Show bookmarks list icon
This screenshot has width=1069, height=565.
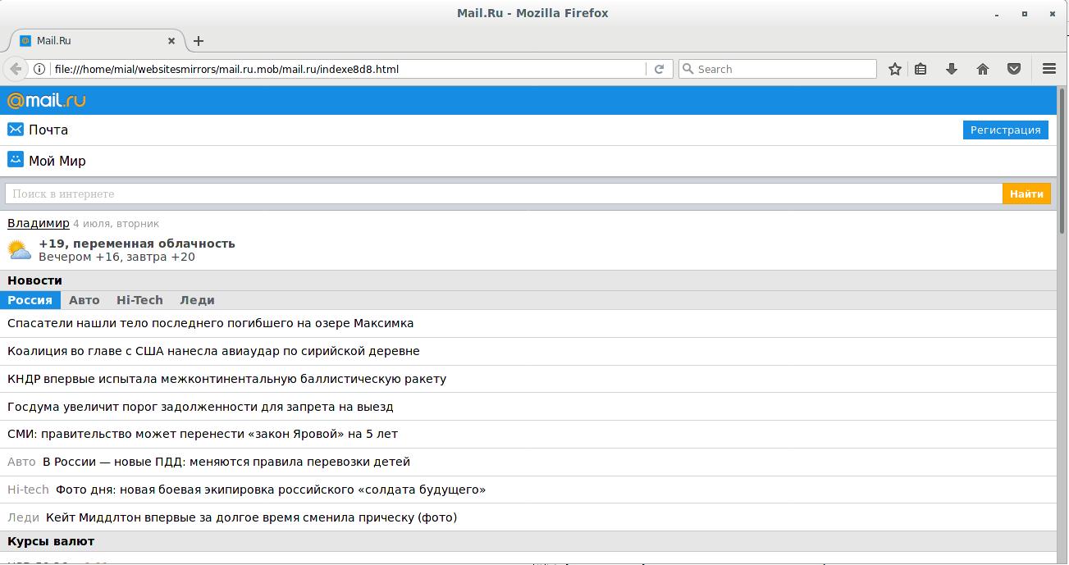tap(921, 69)
